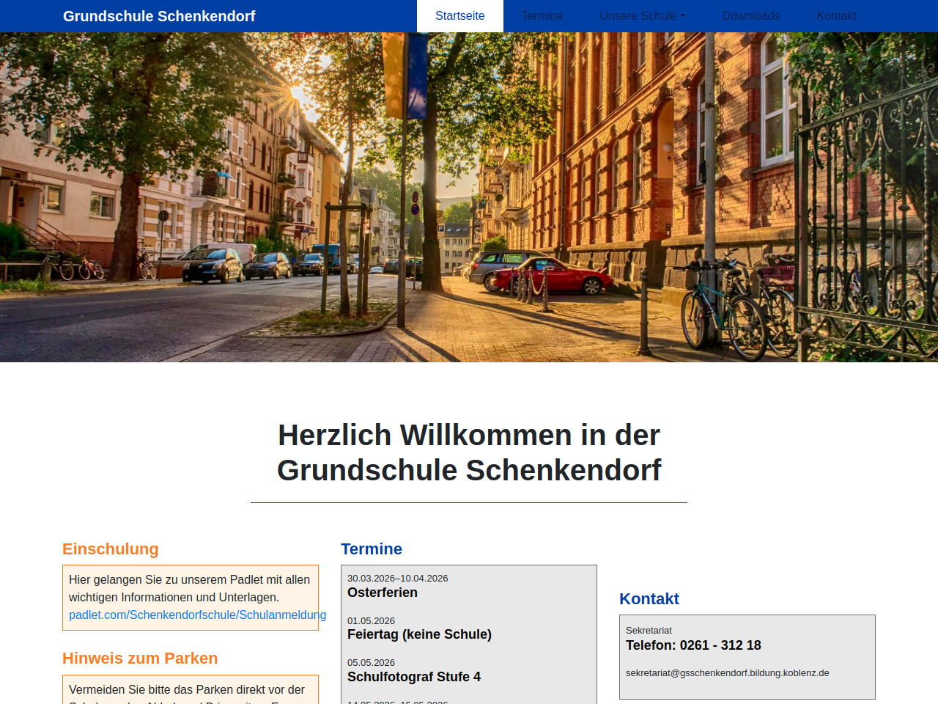938x704 pixels.
Task: Go to the Termine navigation item
Action: coord(542,16)
